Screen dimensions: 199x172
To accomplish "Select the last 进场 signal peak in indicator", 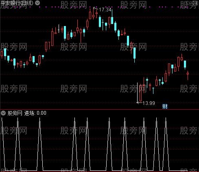I will [166, 119].
